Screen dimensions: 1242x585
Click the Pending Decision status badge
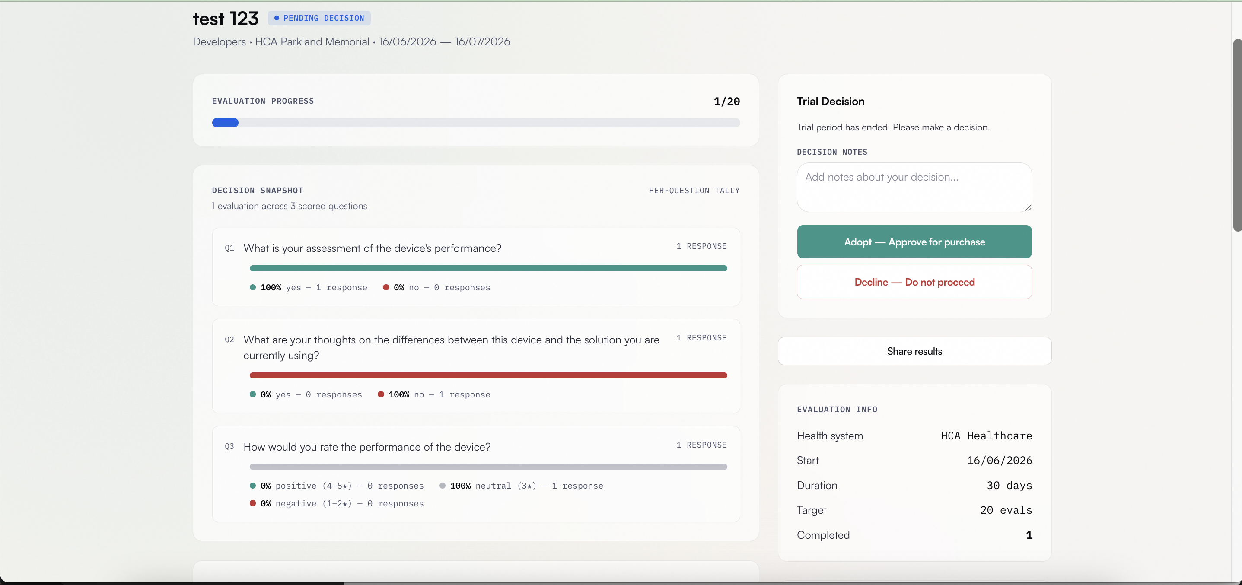[x=319, y=18]
